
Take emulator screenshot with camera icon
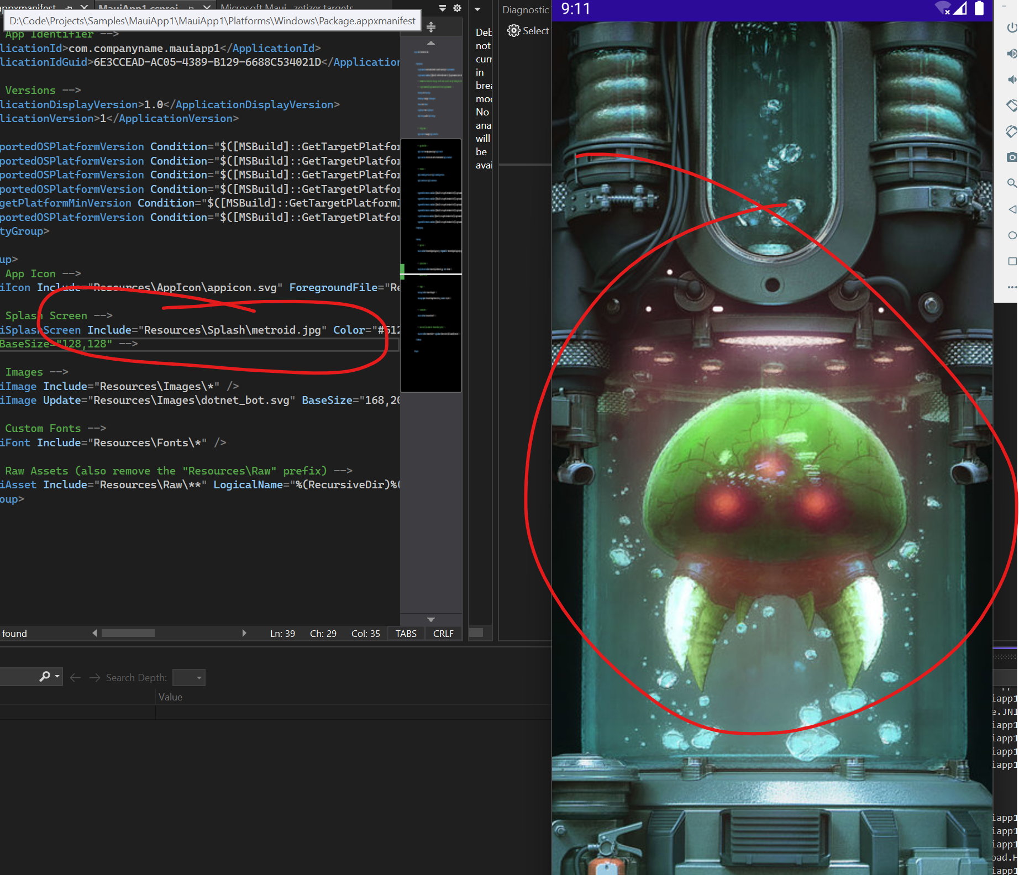point(1012,157)
